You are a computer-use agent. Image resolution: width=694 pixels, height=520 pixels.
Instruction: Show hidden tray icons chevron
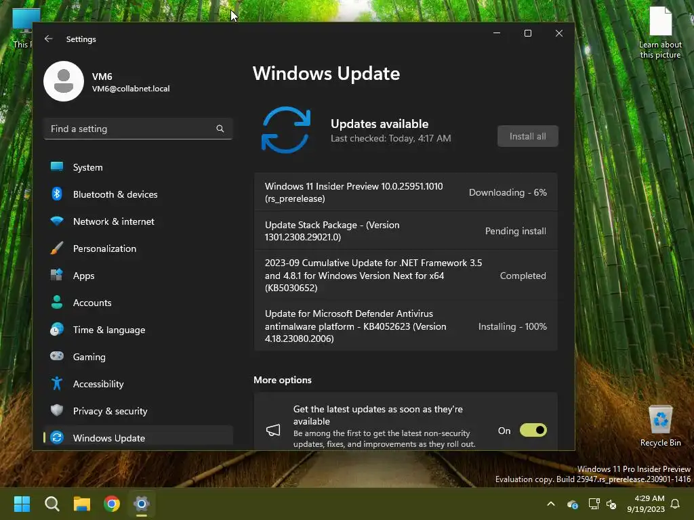tap(551, 504)
